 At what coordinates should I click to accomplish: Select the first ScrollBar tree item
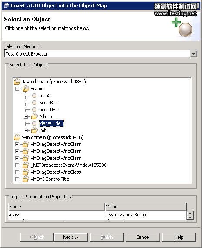pyautogui.click(x=48, y=103)
